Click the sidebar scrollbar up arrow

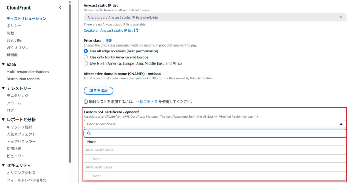click(70, 2)
